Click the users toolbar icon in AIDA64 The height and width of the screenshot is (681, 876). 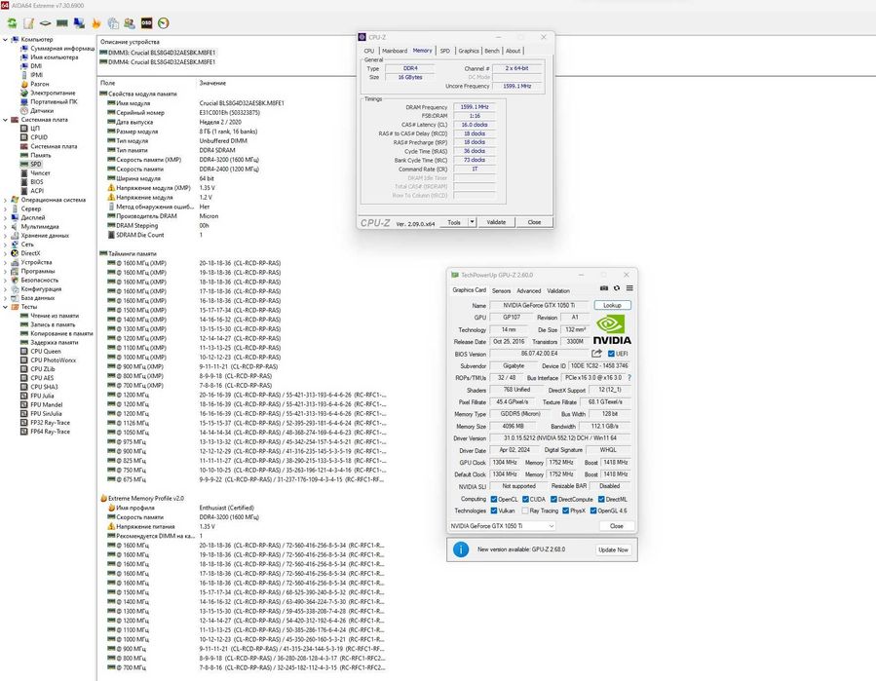tap(130, 23)
